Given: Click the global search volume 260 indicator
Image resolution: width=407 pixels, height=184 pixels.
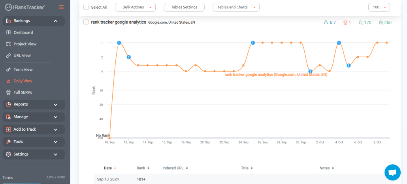Looking at the screenshot, I should (x=385, y=23).
